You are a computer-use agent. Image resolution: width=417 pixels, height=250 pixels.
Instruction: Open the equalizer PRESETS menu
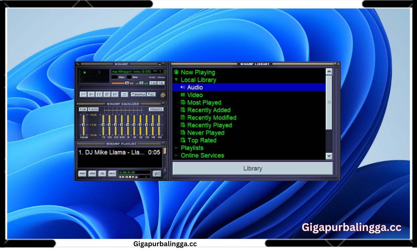click(x=156, y=109)
